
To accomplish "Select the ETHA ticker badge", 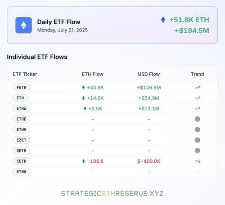I will (21, 172).
